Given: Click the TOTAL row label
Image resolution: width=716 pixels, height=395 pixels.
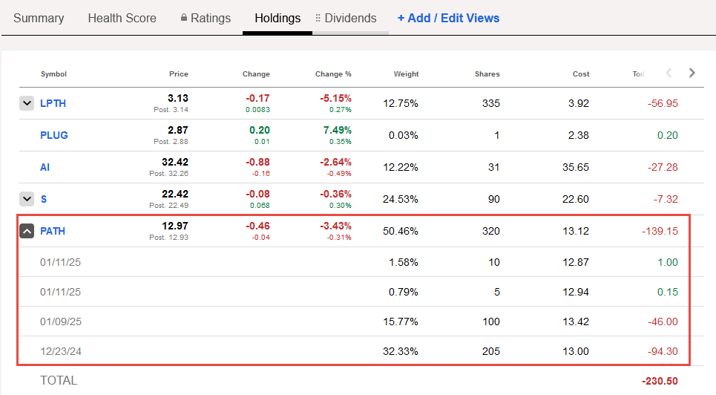Looking at the screenshot, I should click(59, 380).
